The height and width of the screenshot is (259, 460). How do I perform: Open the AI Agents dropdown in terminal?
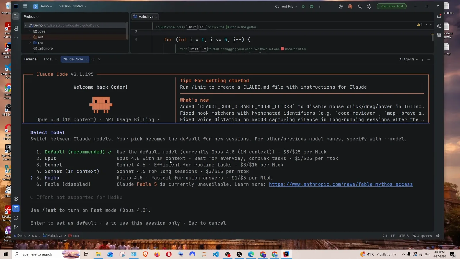(x=408, y=59)
